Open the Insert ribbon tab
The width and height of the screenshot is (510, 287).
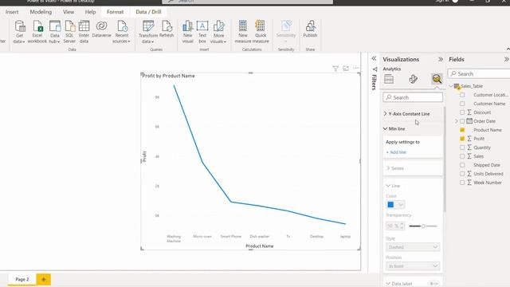[12, 12]
